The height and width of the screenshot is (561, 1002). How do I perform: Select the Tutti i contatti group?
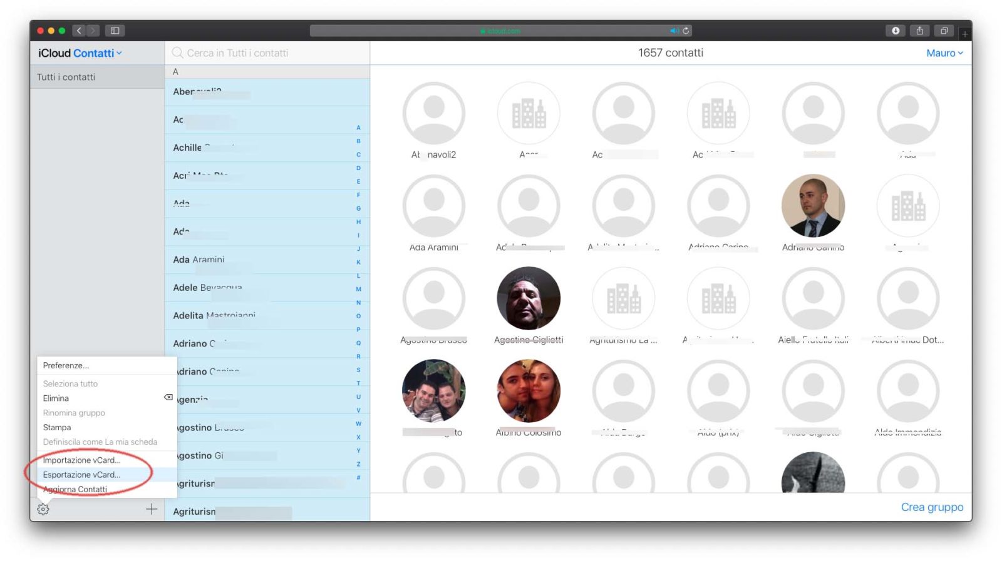[97, 77]
